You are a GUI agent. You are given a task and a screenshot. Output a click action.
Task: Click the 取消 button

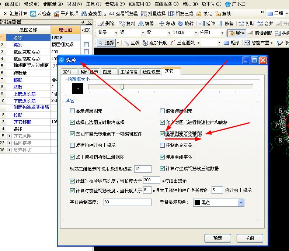[250, 238]
